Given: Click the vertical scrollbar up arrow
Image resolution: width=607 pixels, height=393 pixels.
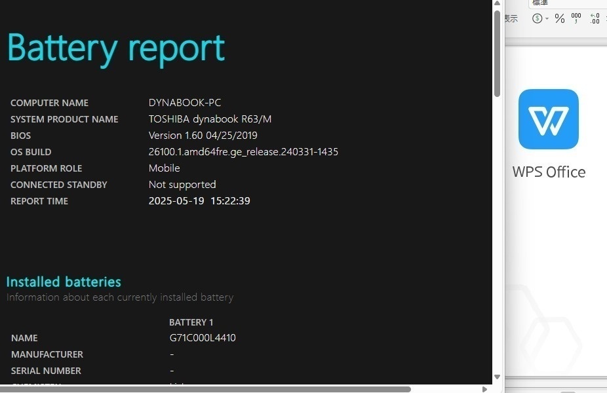Looking at the screenshot, I should (497, 3).
